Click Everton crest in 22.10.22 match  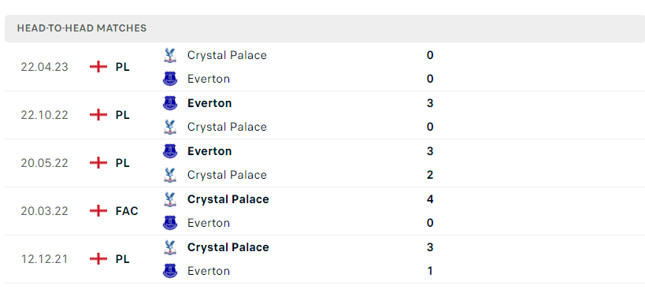click(x=170, y=103)
